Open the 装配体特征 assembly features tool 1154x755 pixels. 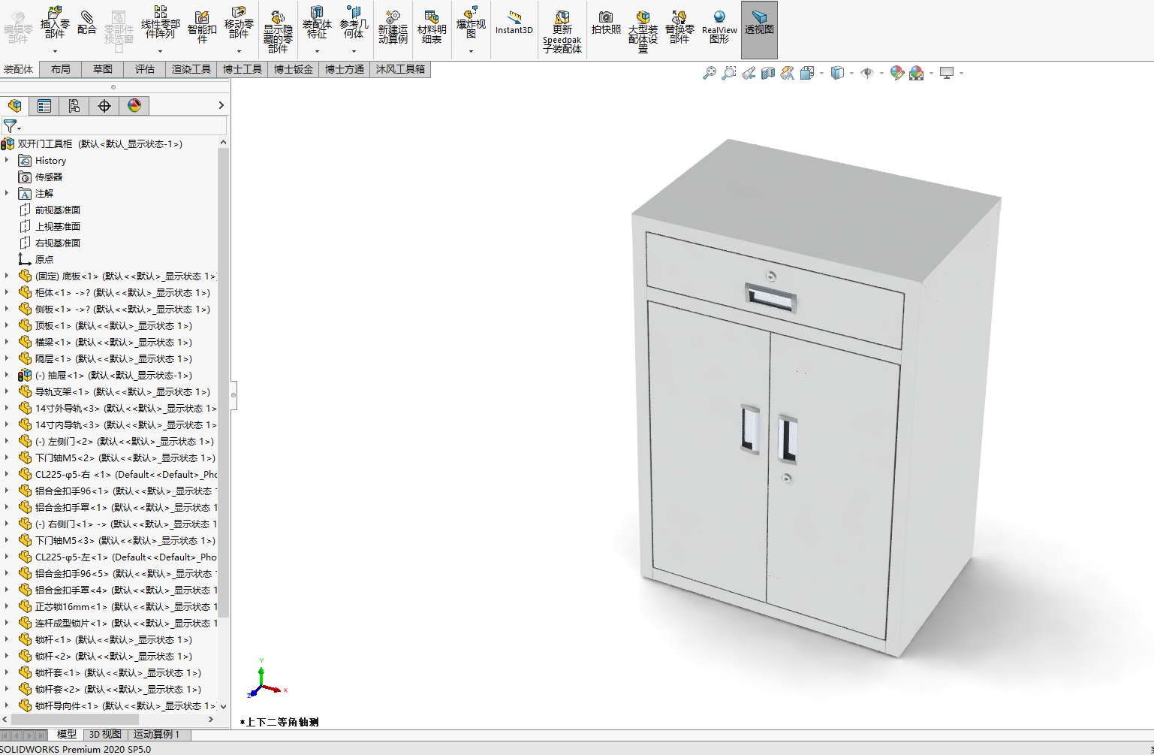(x=317, y=23)
